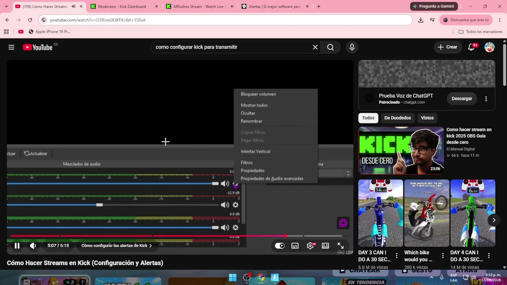
Task: Go back in browser history
Action: [x=7, y=20]
